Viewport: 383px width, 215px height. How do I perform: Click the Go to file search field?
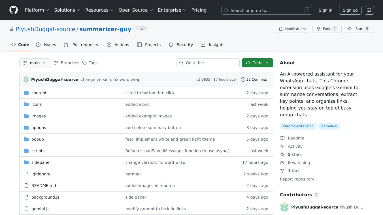pyautogui.click(x=208, y=63)
